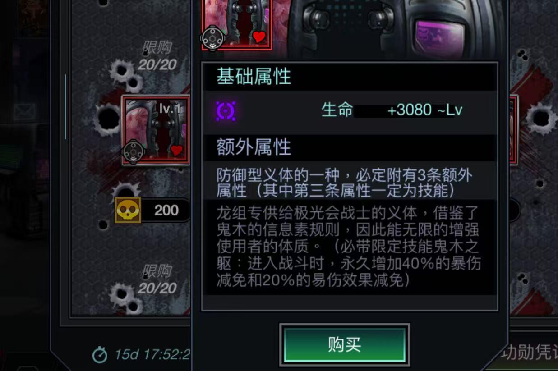Click the stopwatch countdown timer icon
This screenshot has height=371, width=558.
(x=100, y=355)
